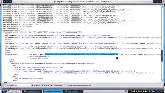Open the Ver menu
This screenshot has width=165, height=93.
(x=16, y=4)
